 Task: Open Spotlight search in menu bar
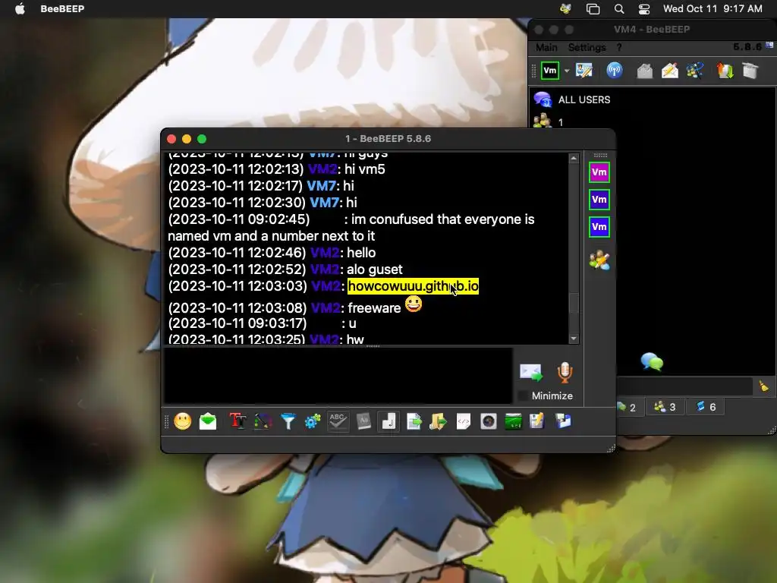pyautogui.click(x=619, y=8)
